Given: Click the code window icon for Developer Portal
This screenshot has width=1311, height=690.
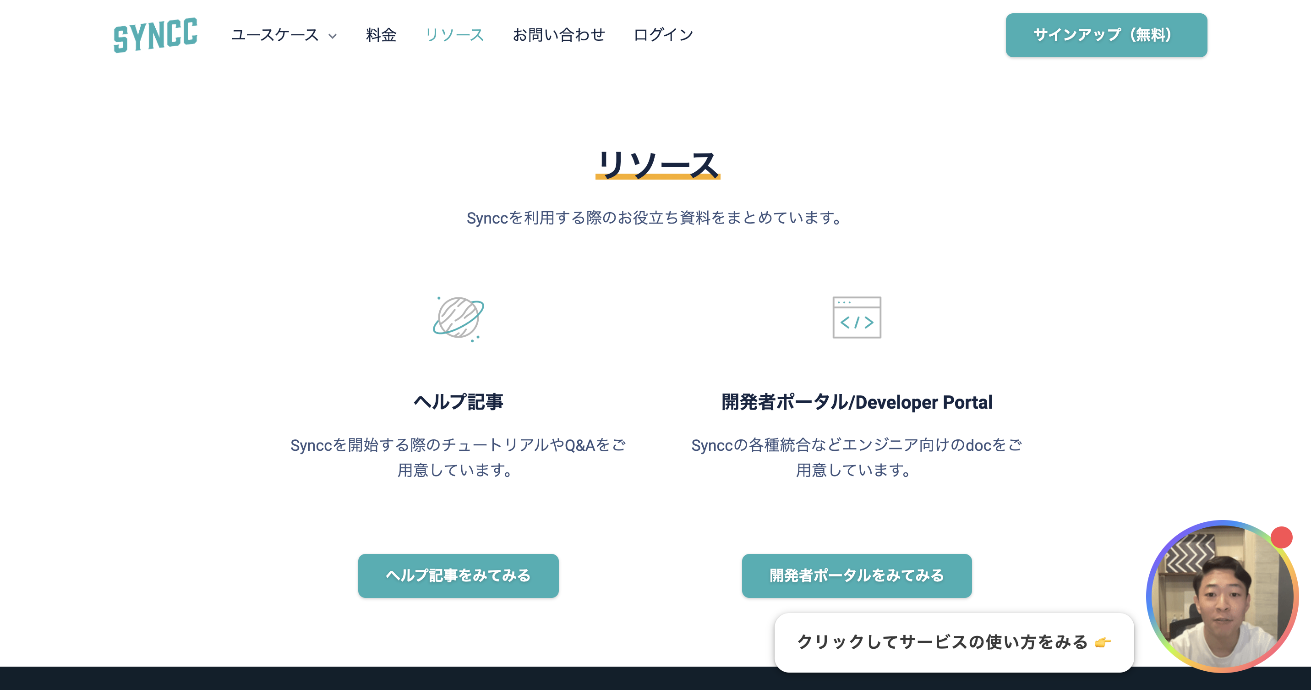Looking at the screenshot, I should tap(857, 318).
